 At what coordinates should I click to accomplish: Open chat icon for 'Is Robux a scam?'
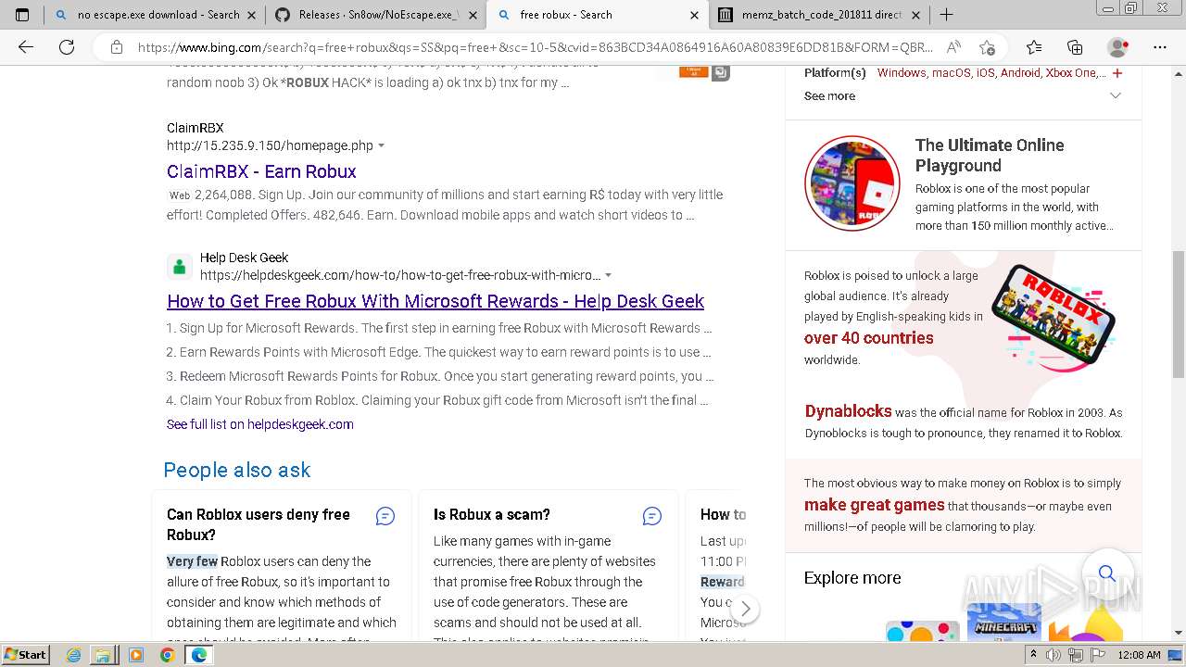(x=652, y=516)
